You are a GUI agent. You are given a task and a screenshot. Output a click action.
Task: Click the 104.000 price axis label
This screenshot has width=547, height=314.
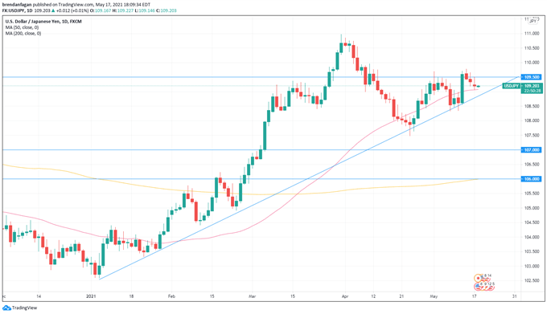point(532,237)
